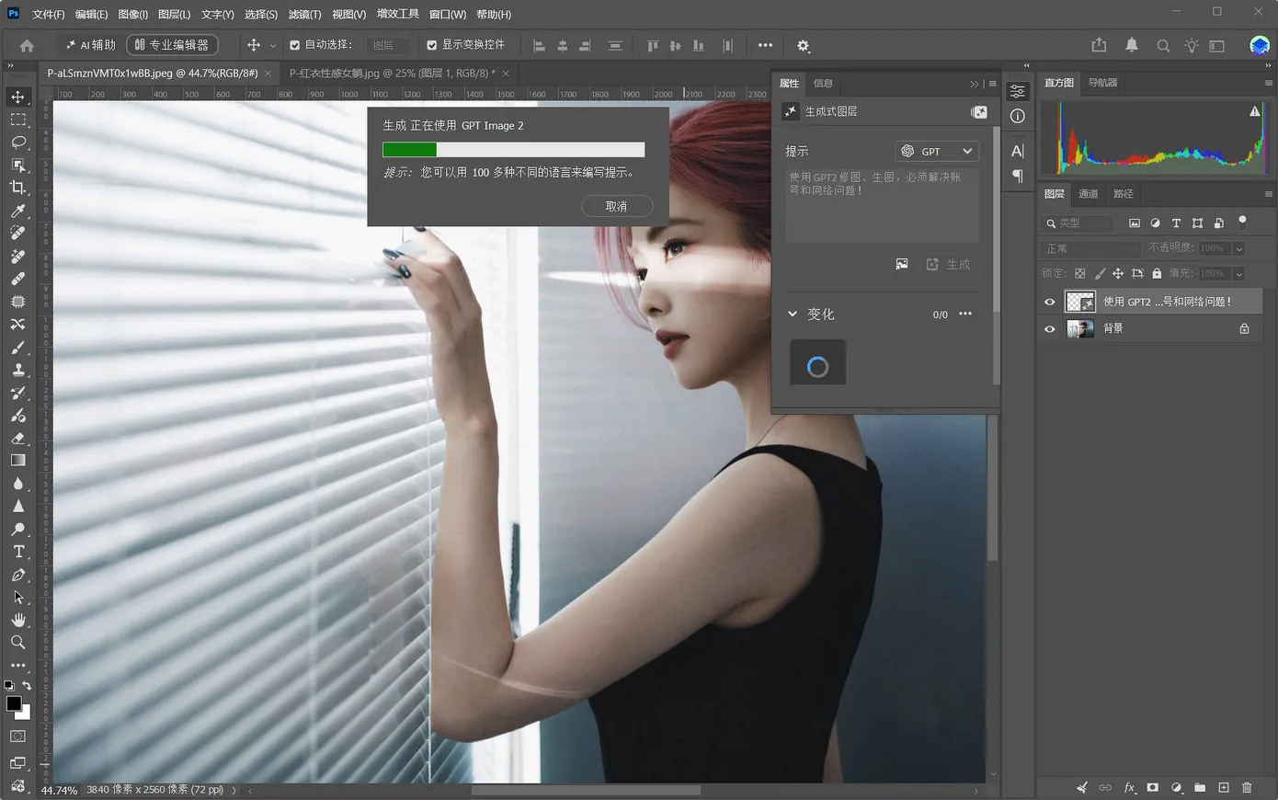
Task: Select the Eraser tool
Action: pos(17,439)
